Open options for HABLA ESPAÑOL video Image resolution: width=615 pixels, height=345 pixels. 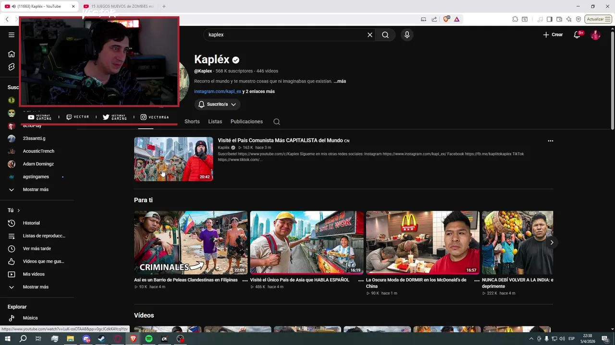click(x=361, y=280)
